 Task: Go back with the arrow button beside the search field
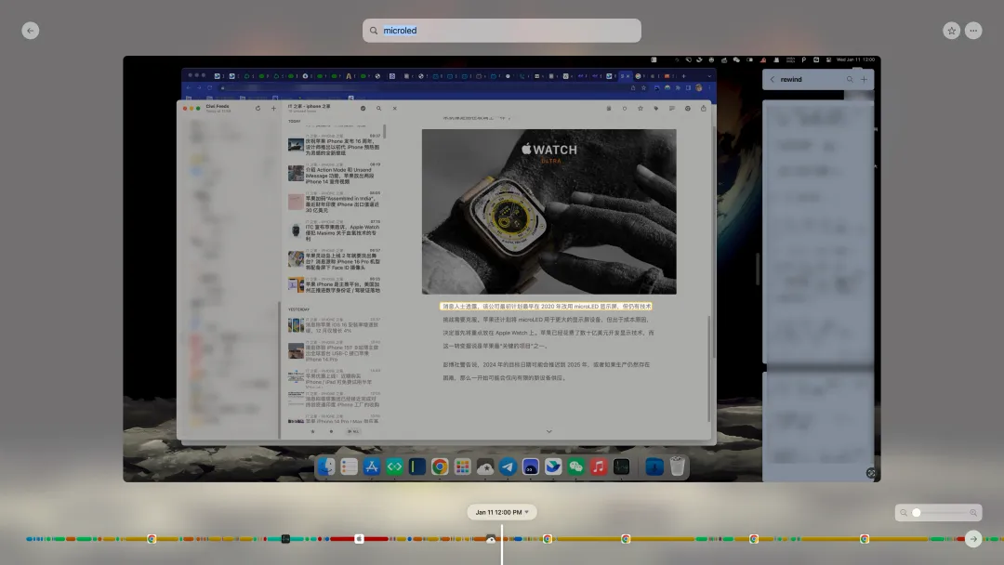click(x=30, y=31)
